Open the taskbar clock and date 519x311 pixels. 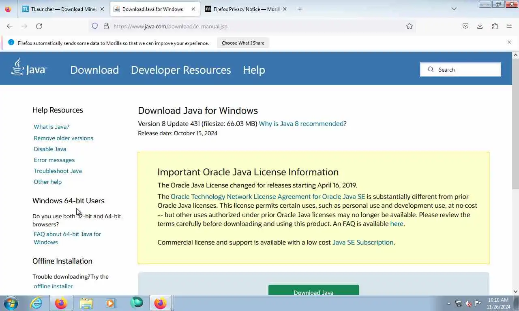(x=498, y=303)
